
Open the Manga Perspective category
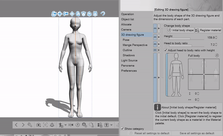(x=135, y=45)
